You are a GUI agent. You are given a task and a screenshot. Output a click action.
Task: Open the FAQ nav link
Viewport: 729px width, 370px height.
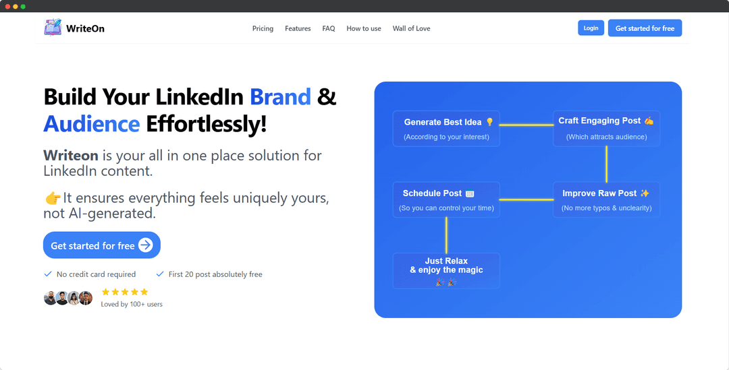point(328,28)
